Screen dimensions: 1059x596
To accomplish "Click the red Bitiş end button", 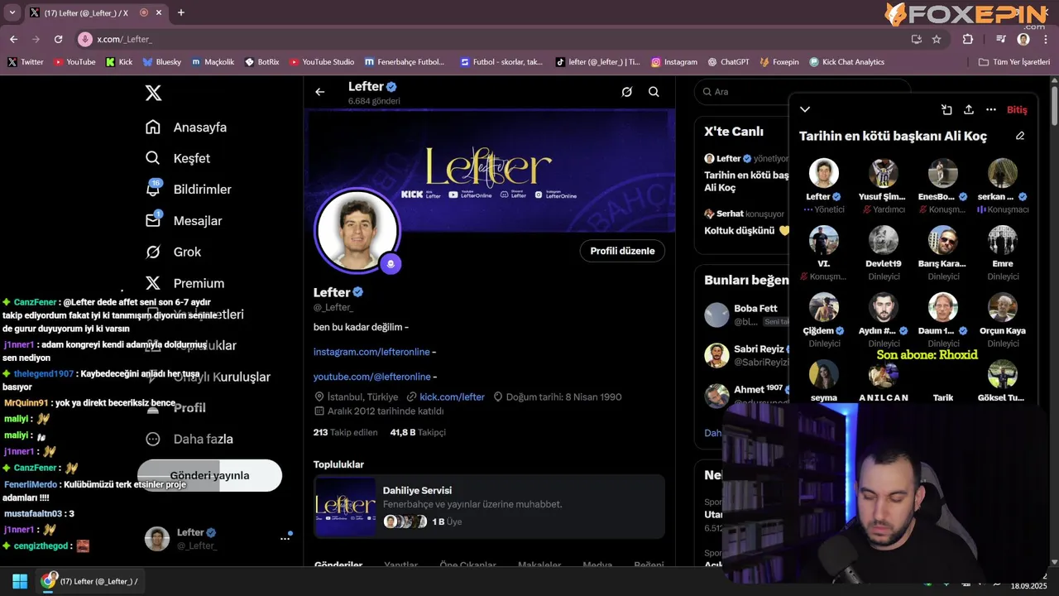I will [1017, 109].
